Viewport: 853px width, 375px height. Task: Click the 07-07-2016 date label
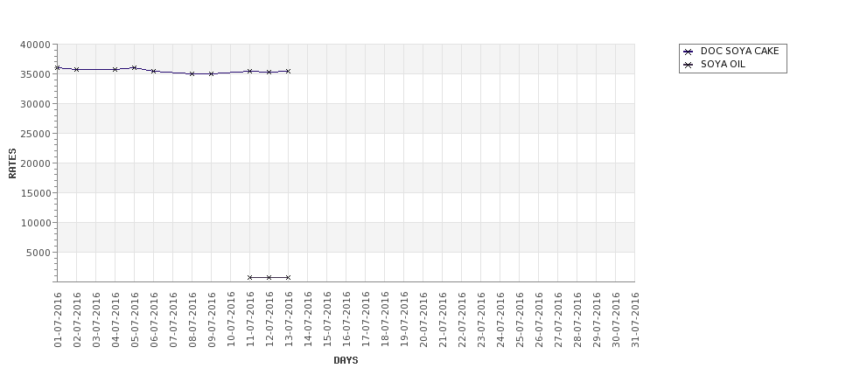[x=173, y=320]
